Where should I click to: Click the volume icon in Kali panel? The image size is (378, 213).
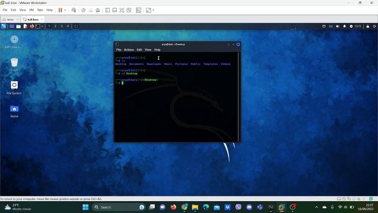click(x=337, y=26)
